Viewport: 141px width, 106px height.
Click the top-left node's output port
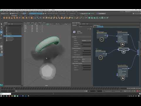click(x=107, y=35)
